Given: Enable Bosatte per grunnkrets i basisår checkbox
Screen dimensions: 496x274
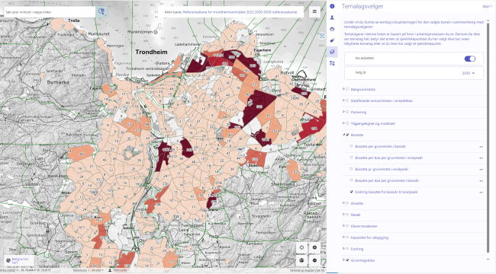Looking at the screenshot, I should 352,146.
